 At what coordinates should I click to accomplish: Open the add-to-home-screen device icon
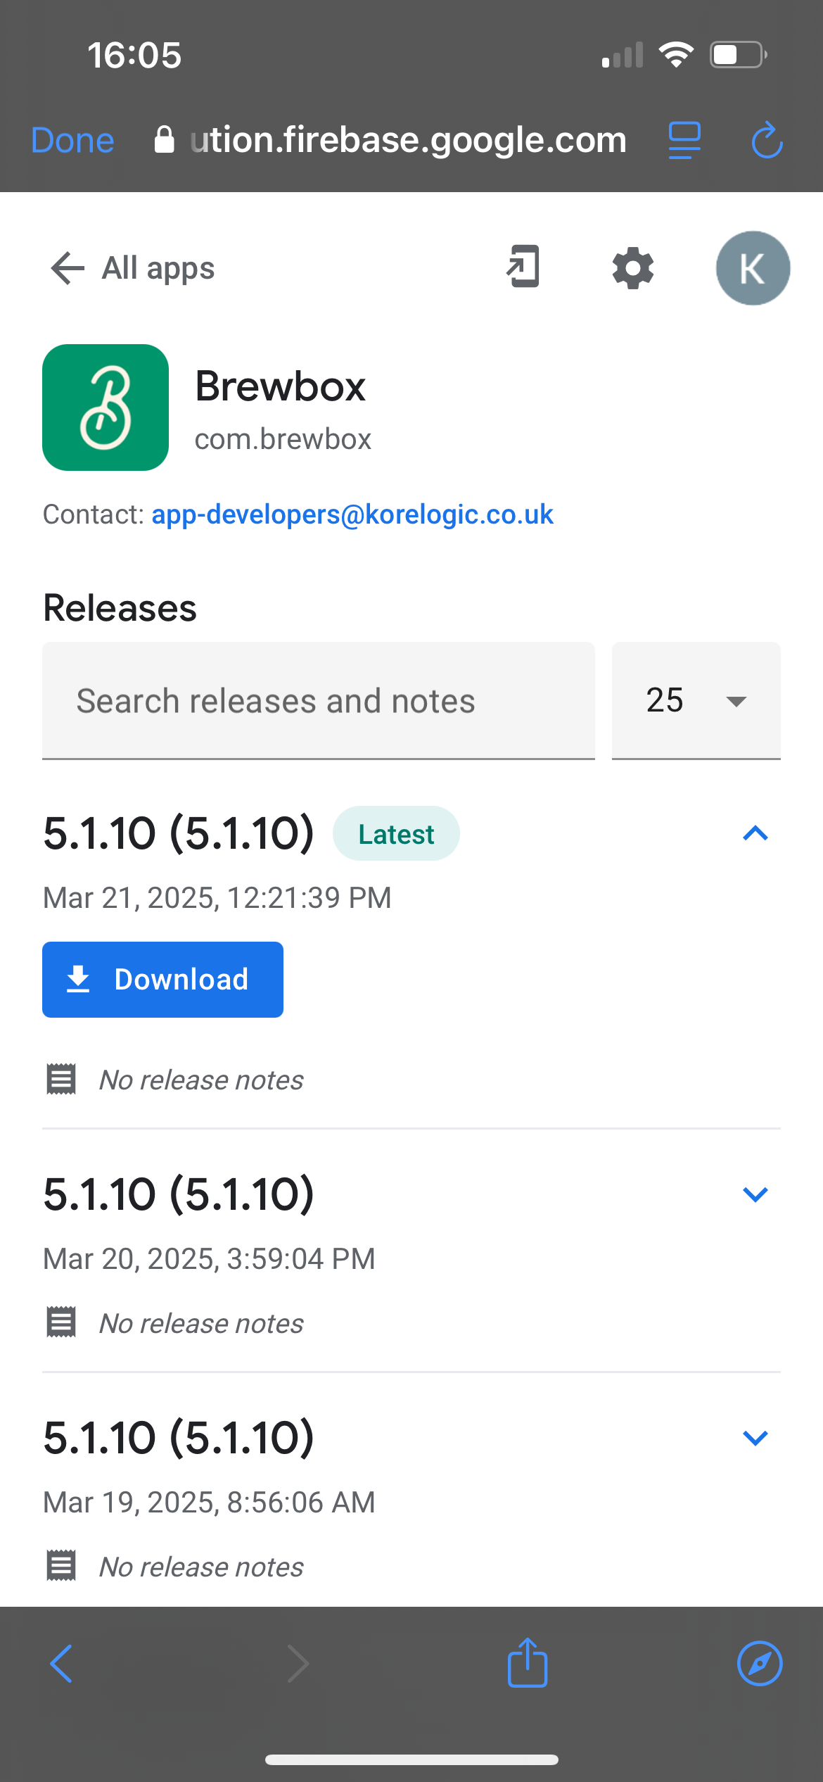523,267
